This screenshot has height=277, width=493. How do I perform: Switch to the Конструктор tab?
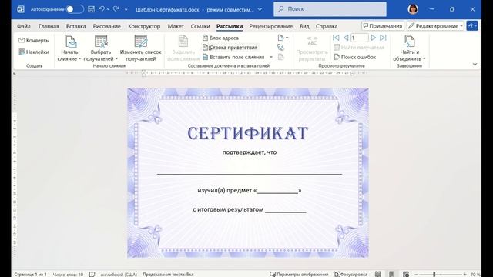click(144, 26)
